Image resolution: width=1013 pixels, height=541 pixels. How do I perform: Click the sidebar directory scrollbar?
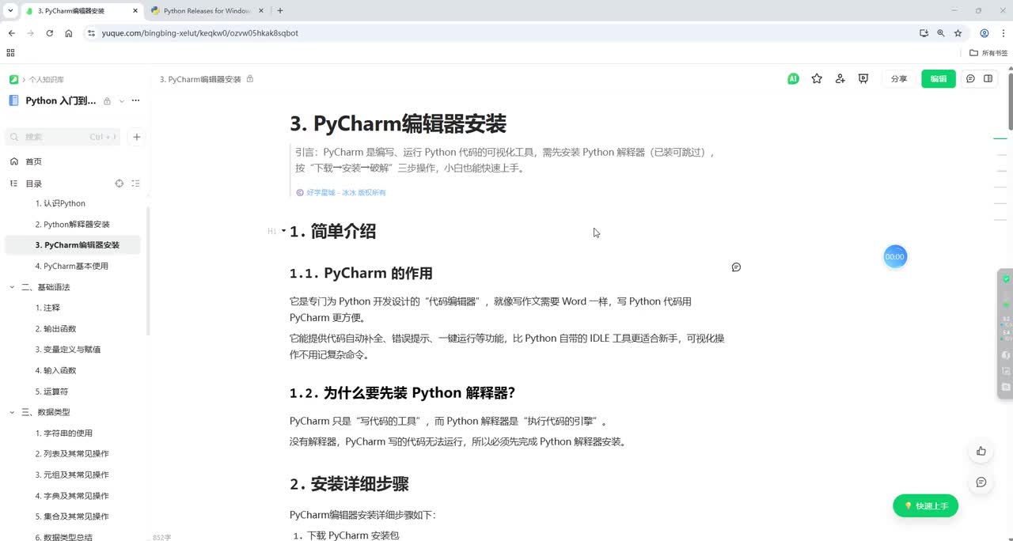click(x=148, y=269)
